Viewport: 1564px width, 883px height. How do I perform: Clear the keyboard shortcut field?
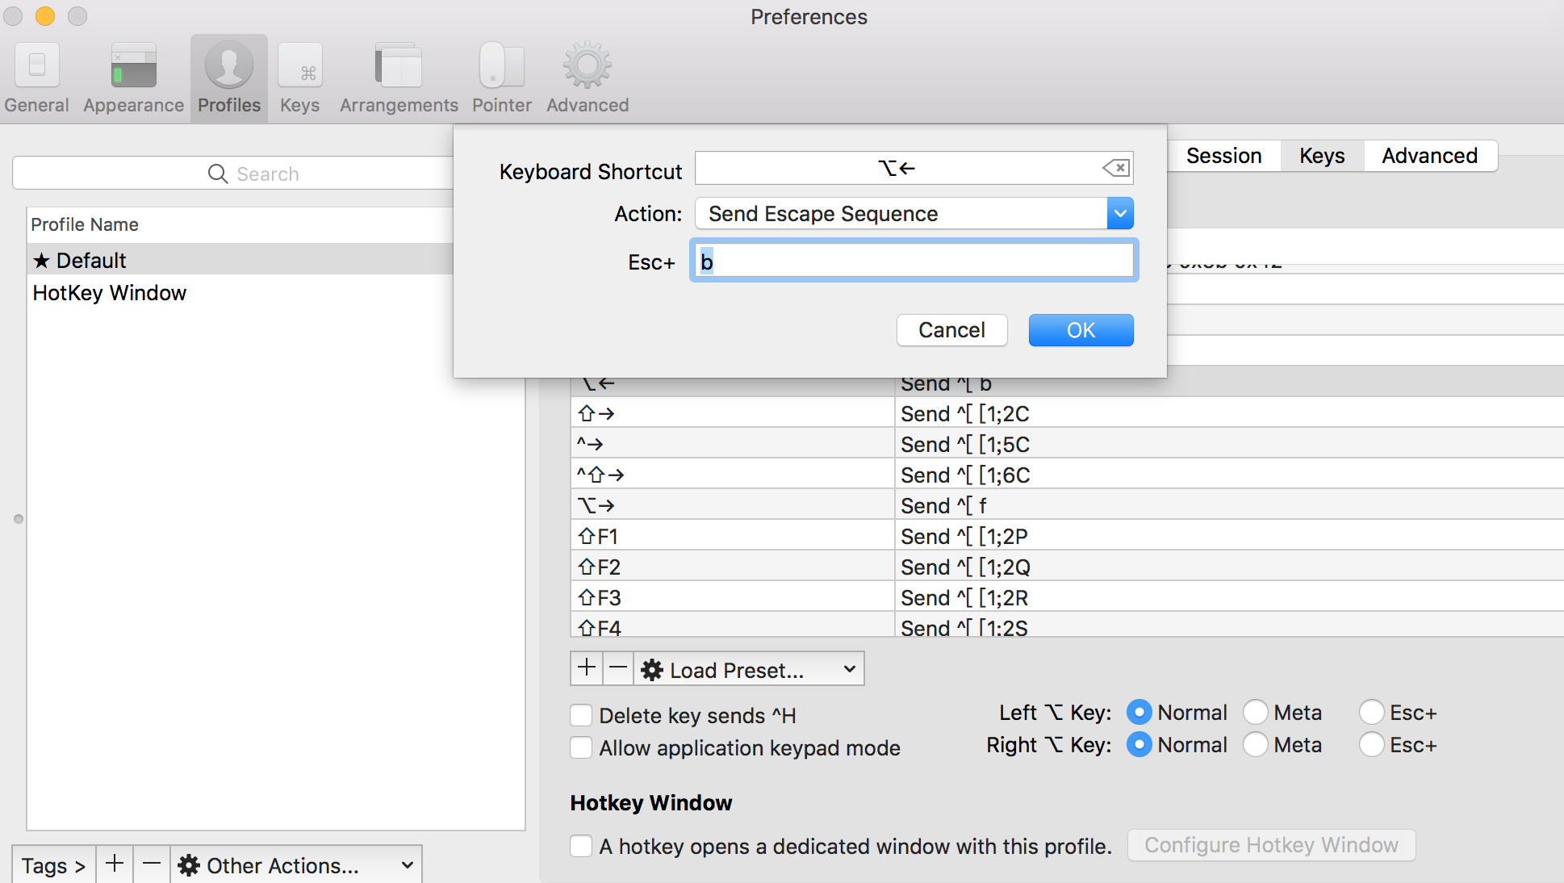1116,168
